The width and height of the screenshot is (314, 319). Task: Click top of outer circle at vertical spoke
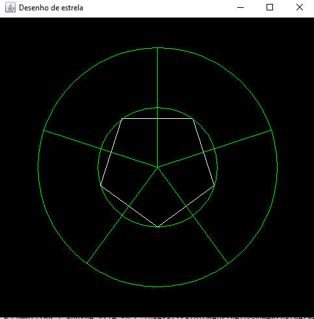(157, 48)
